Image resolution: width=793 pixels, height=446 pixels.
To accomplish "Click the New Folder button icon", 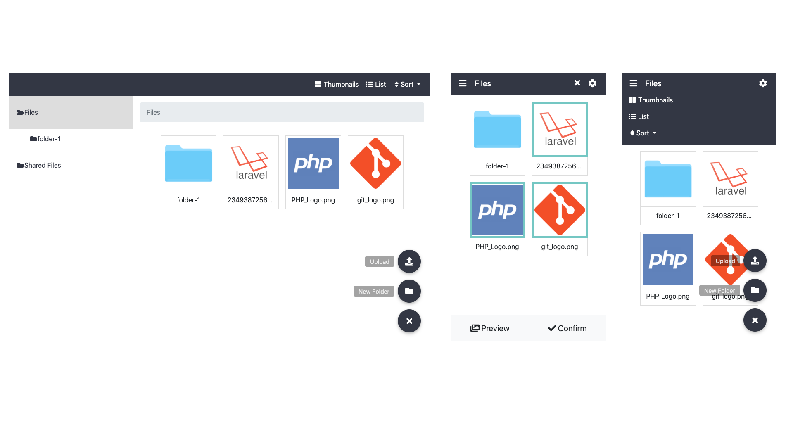I will pyautogui.click(x=409, y=291).
